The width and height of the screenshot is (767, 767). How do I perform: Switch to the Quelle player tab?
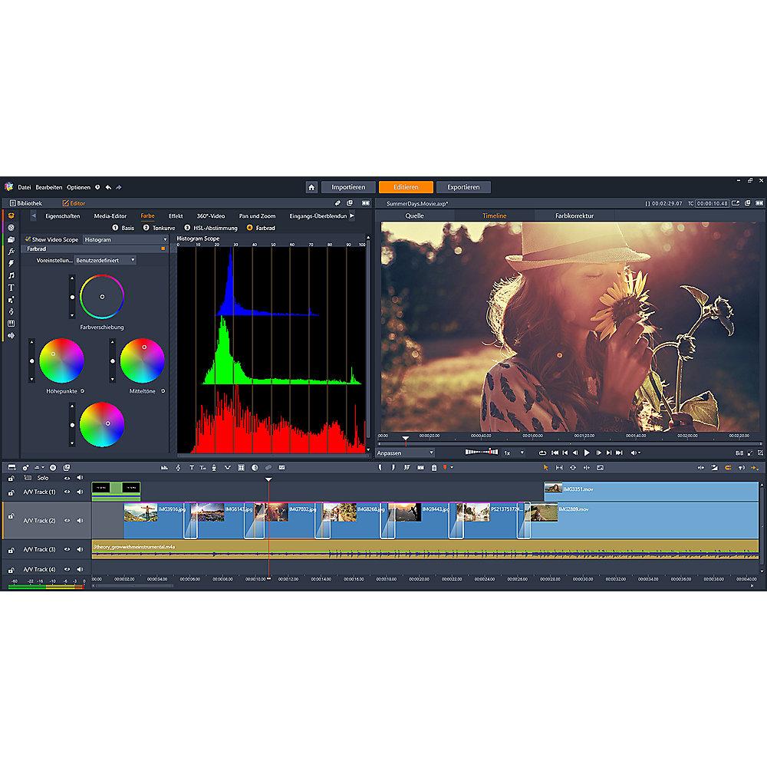(415, 216)
